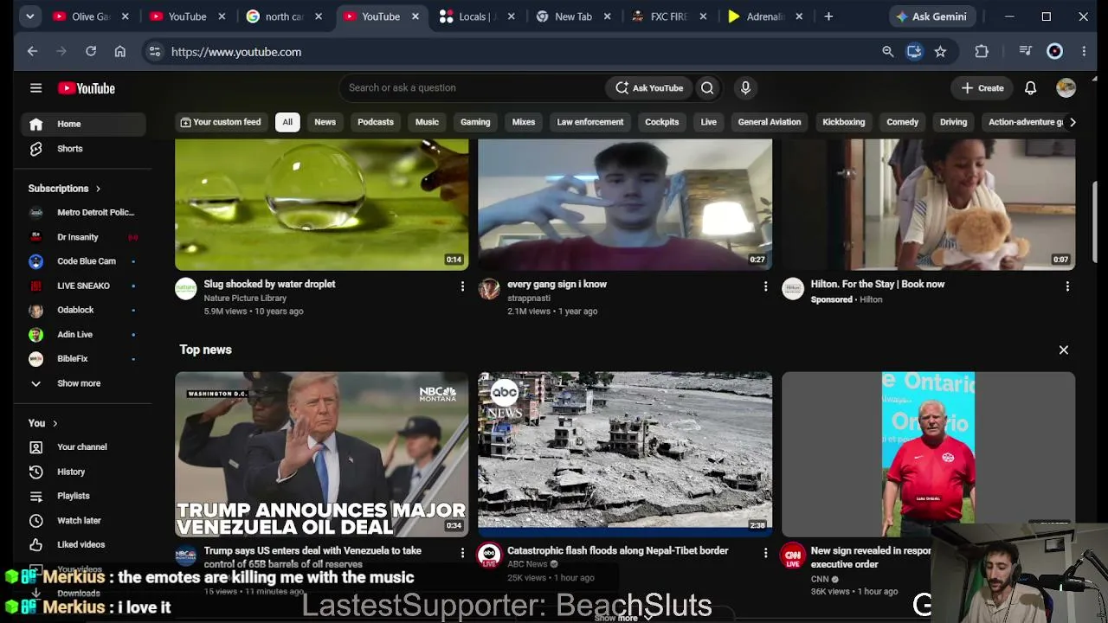This screenshot has width=1108, height=623.
Task: Open the Adin Live subscription
Action: [x=83, y=334]
